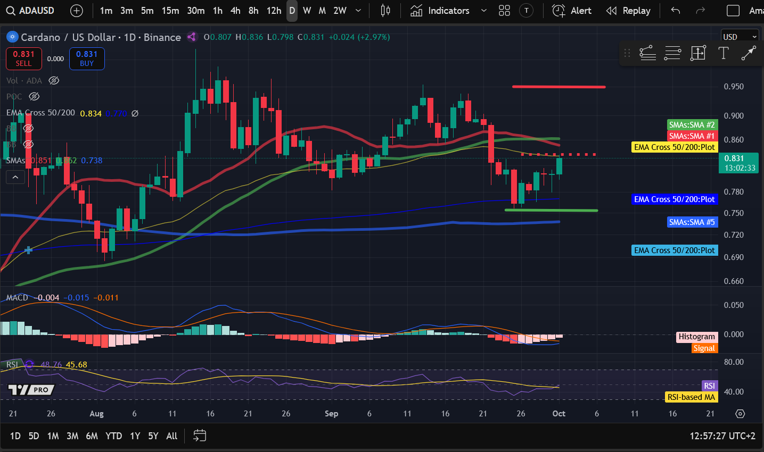Open the layout setup grid icon

tap(504, 11)
